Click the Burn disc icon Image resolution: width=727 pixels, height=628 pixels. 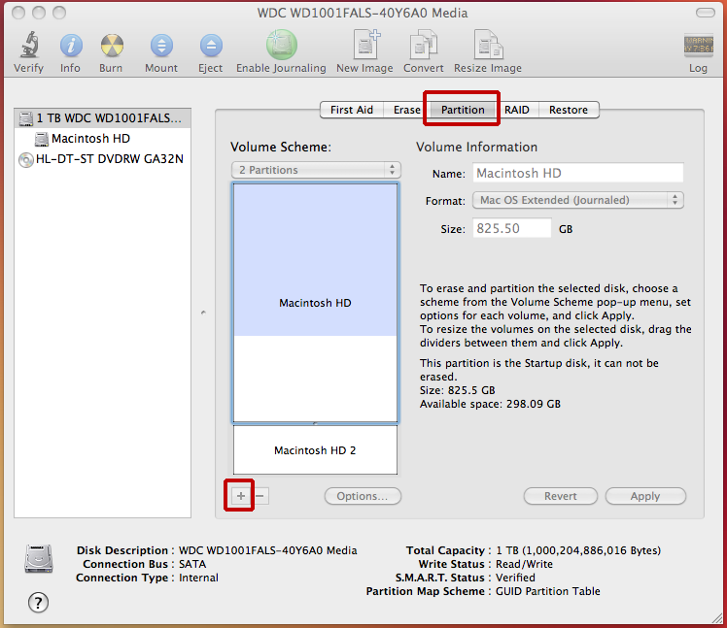[x=112, y=46]
